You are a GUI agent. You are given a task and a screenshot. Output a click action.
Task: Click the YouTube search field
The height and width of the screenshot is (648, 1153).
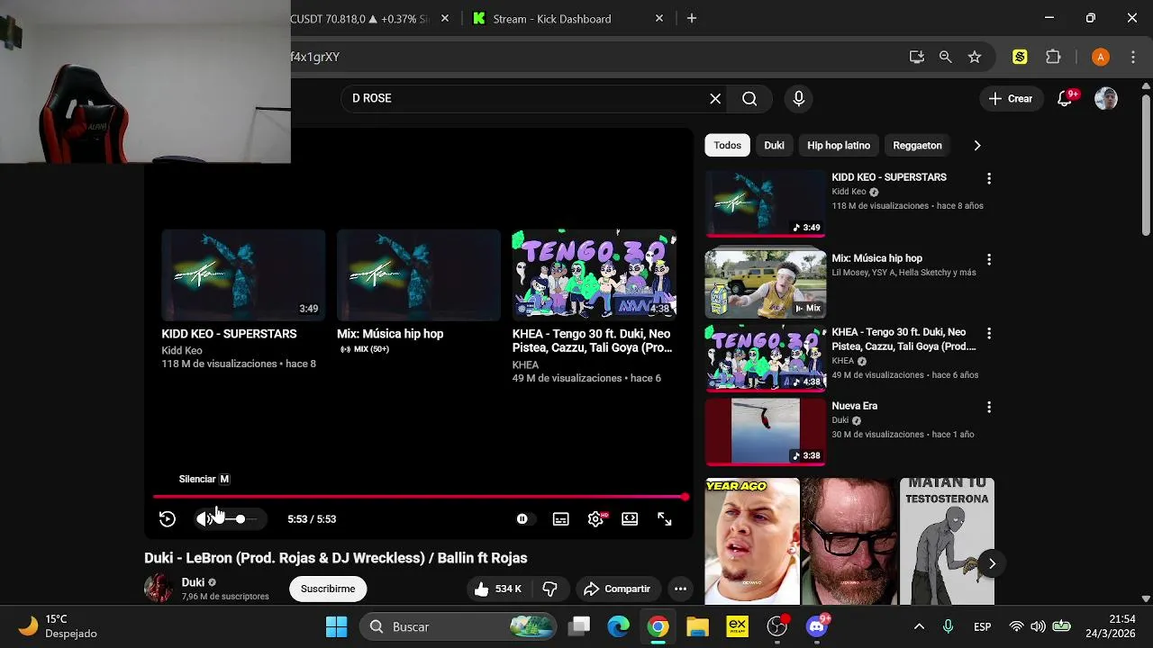pos(527,99)
